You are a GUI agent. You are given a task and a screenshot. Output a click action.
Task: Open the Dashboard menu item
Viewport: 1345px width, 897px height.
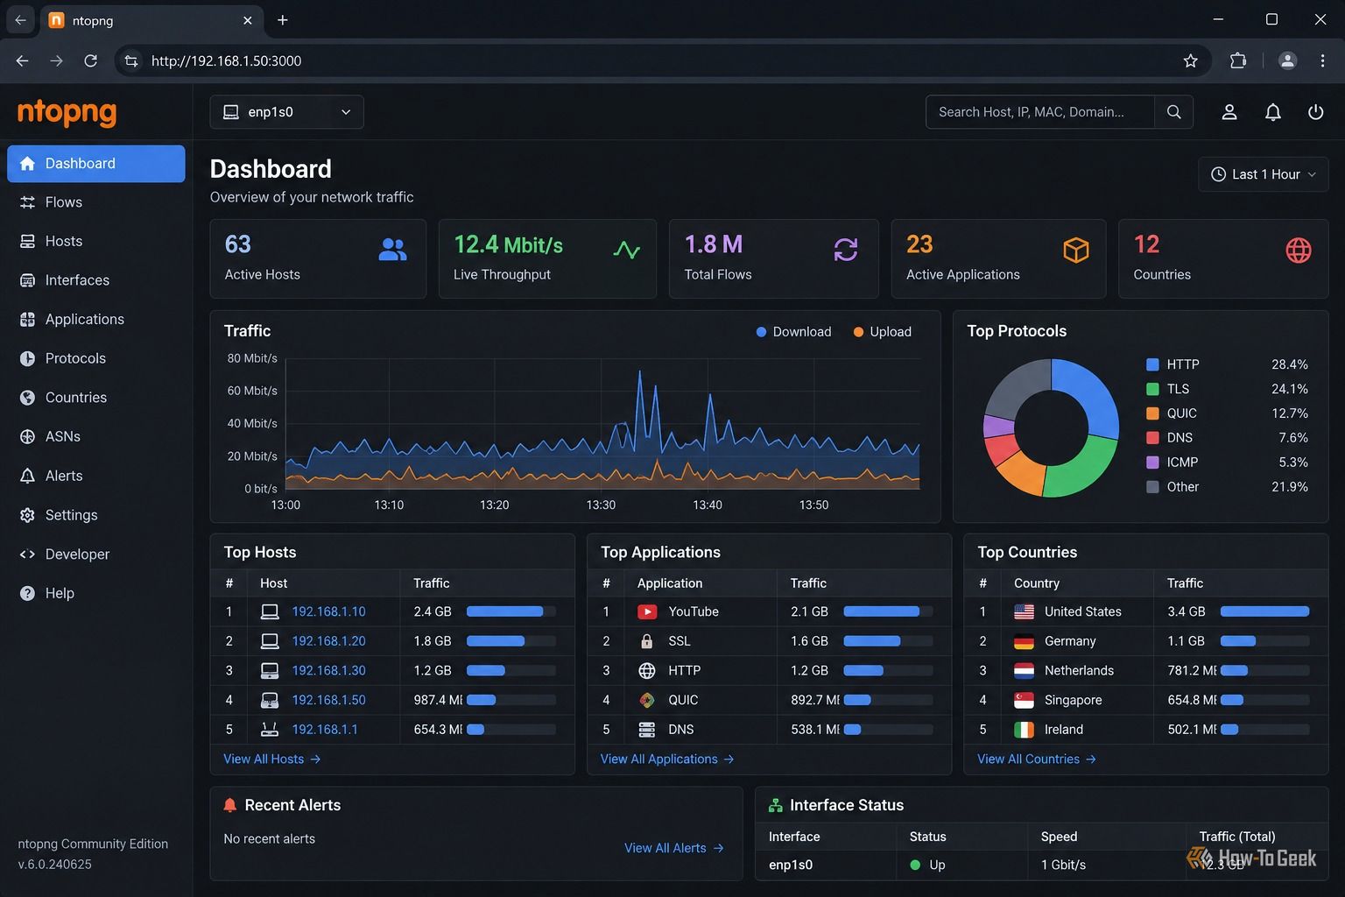(96, 164)
